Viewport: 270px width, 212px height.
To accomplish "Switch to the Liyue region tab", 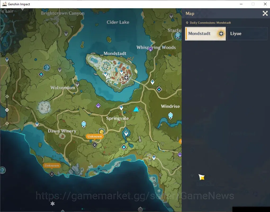I will point(247,34).
